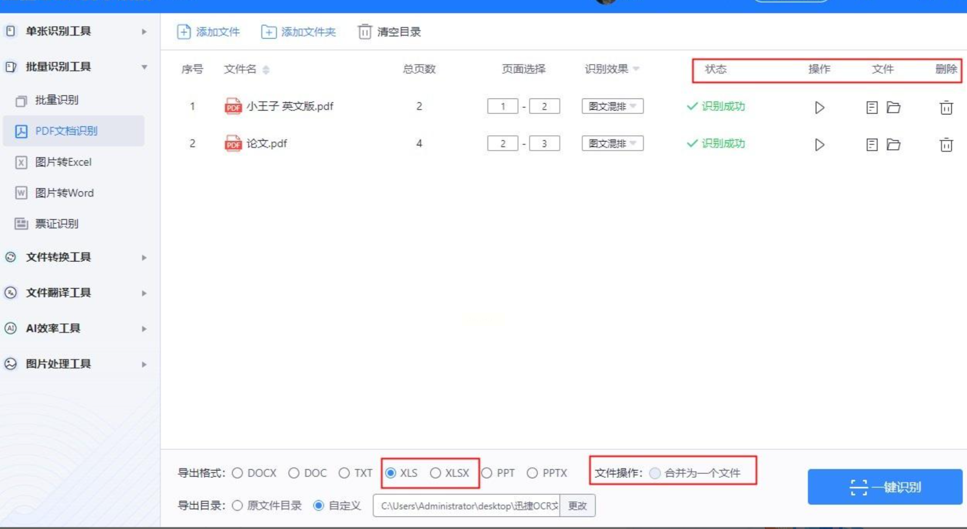
Task: View result document for 小王子 英文版.pdf
Action: click(872, 107)
